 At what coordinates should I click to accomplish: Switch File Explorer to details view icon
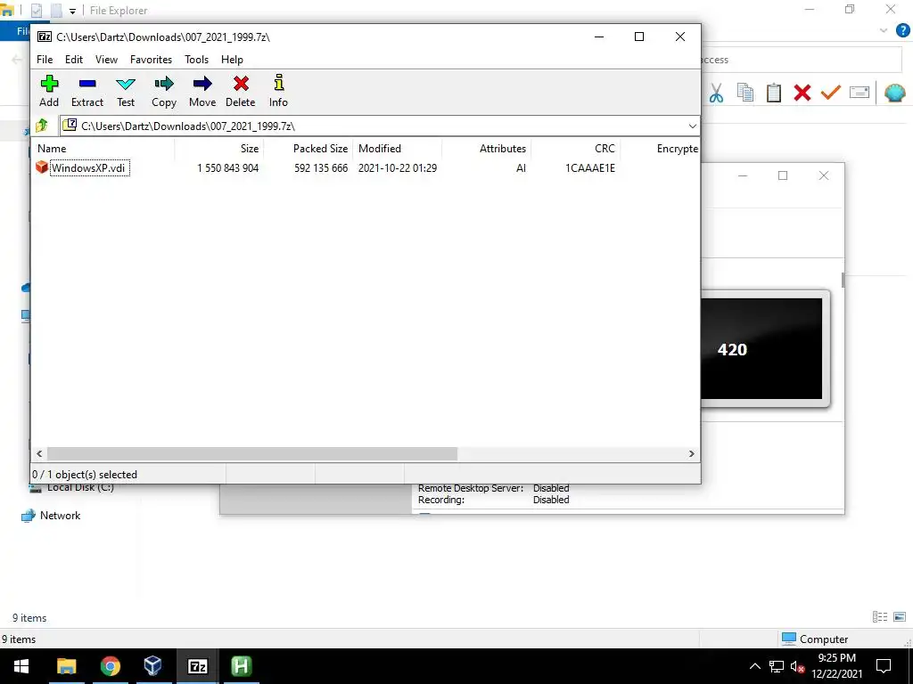(880, 617)
